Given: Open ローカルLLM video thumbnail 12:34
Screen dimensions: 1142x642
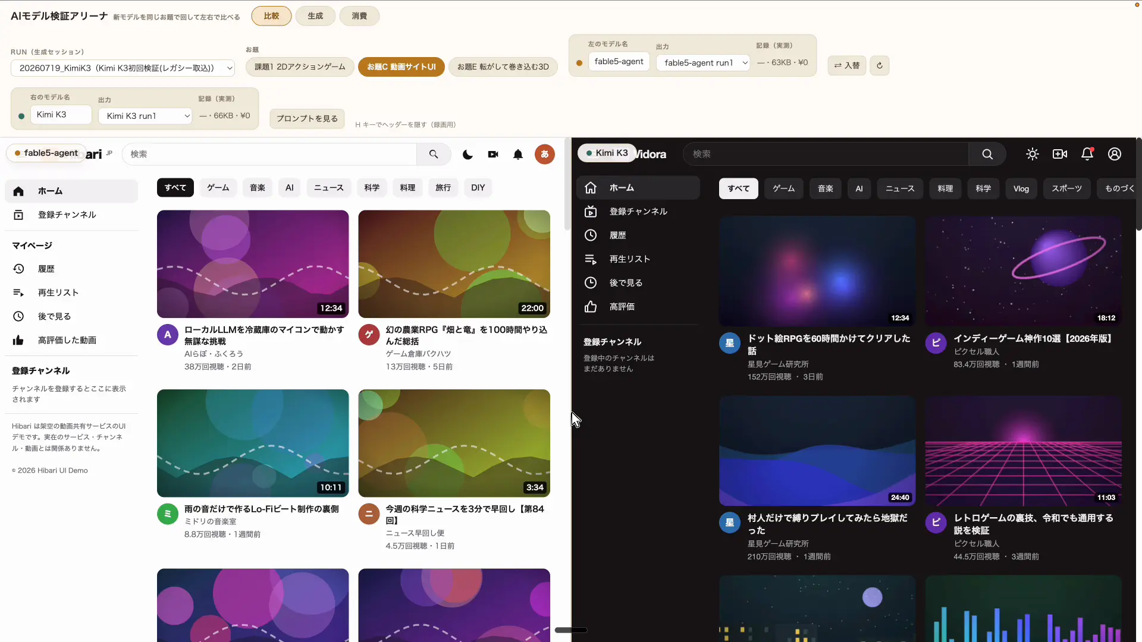Looking at the screenshot, I should tap(253, 264).
